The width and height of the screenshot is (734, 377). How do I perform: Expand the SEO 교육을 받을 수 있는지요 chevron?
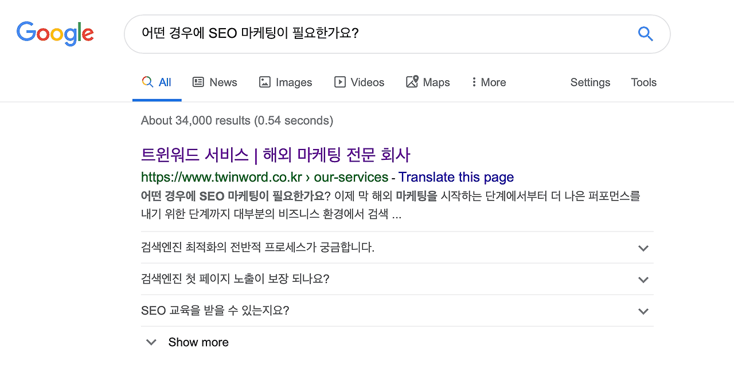click(643, 311)
